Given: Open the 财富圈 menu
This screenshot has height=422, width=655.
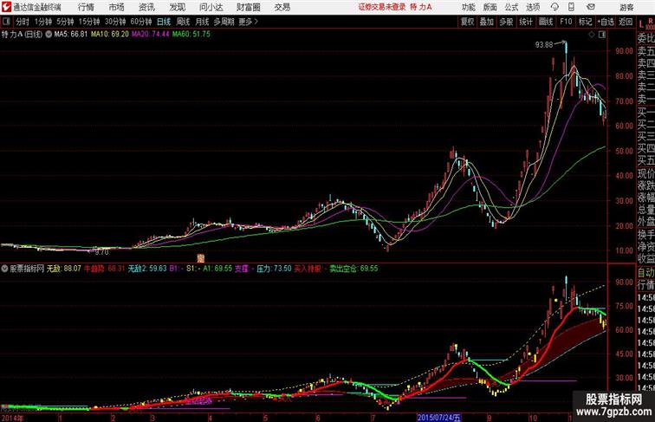Looking at the screenshot, I should point(248,7).
